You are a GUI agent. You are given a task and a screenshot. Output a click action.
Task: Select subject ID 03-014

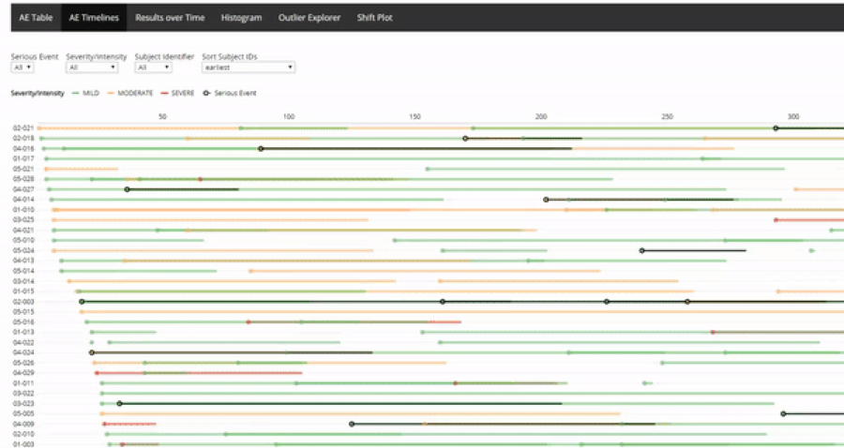point(23,281)
